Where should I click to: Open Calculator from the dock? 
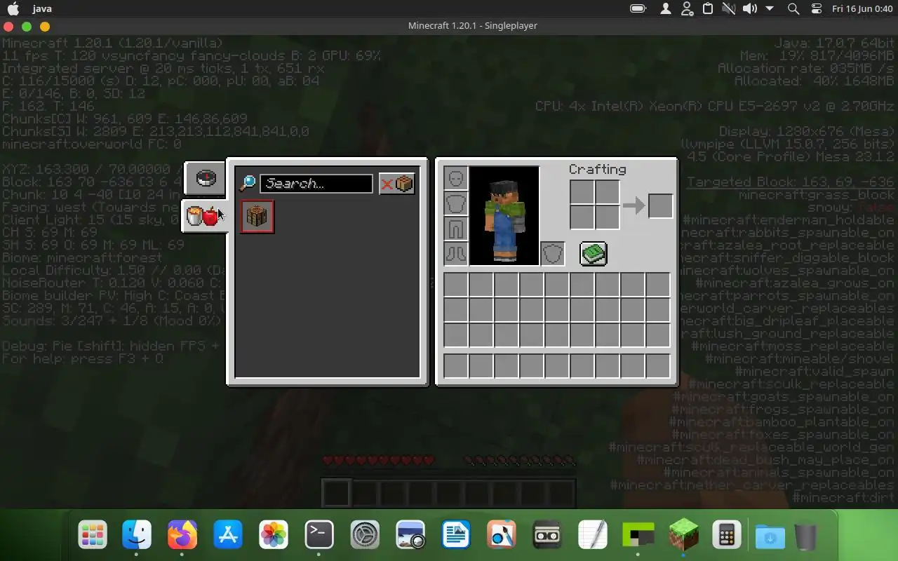coord(726,535)
